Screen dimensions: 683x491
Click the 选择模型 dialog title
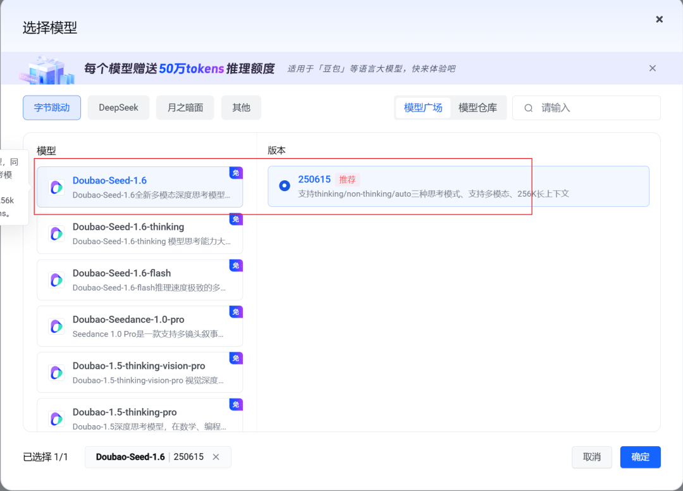tap(50, 28)
